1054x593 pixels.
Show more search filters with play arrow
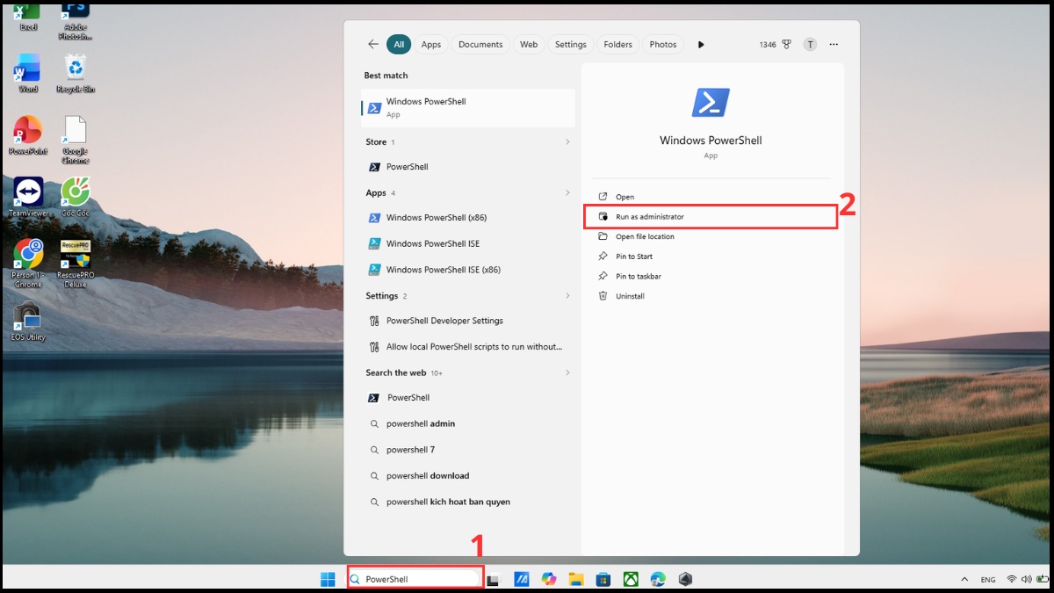click(x=701, y=44)
